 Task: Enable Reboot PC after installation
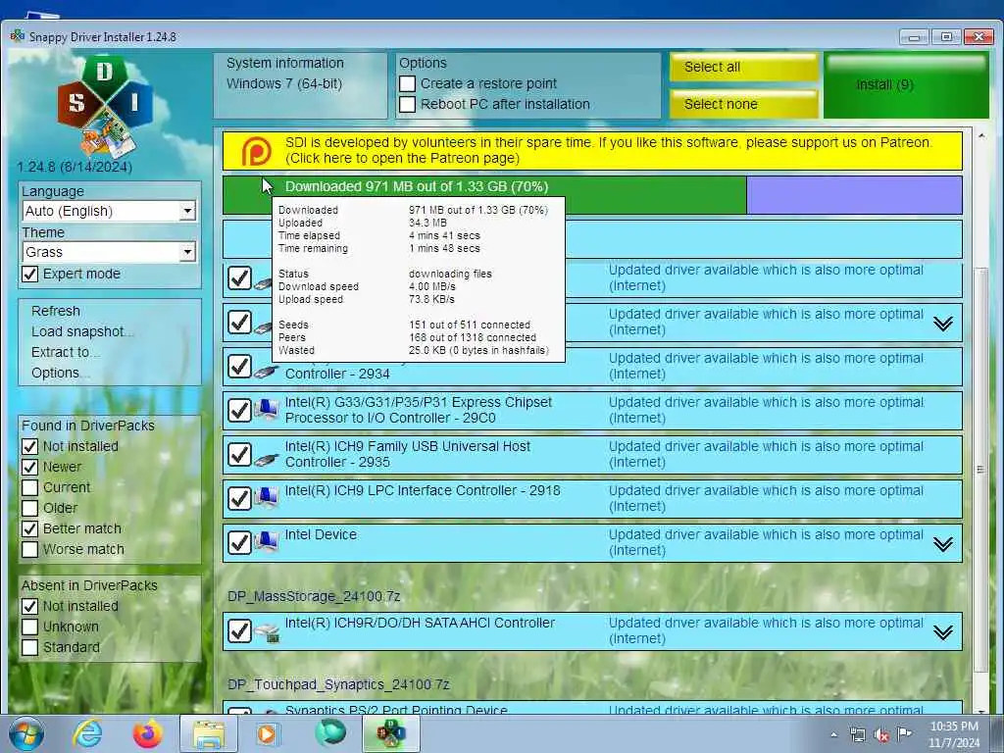[407, 104]
